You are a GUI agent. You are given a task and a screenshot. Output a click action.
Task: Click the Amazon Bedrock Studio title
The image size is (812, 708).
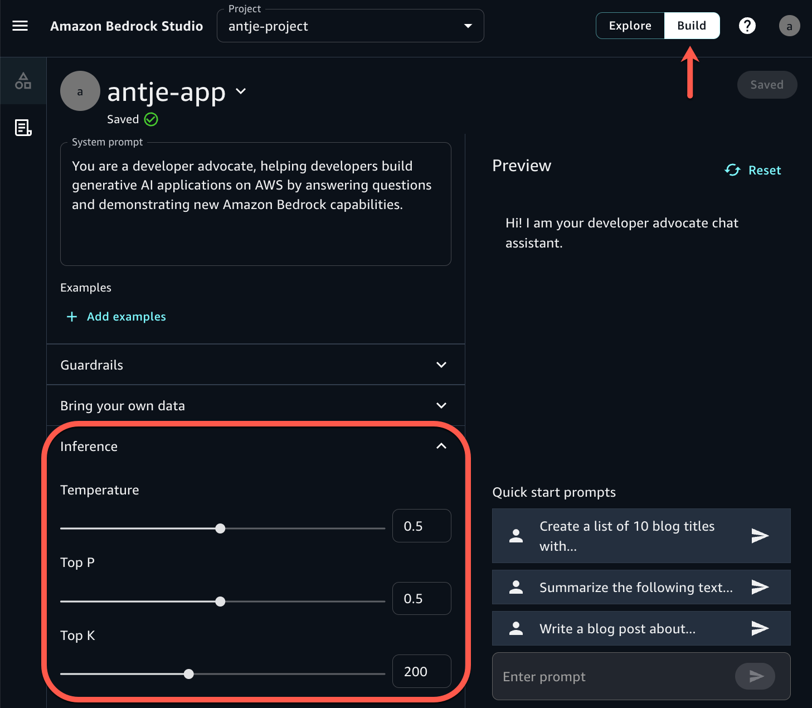[127, 26]
